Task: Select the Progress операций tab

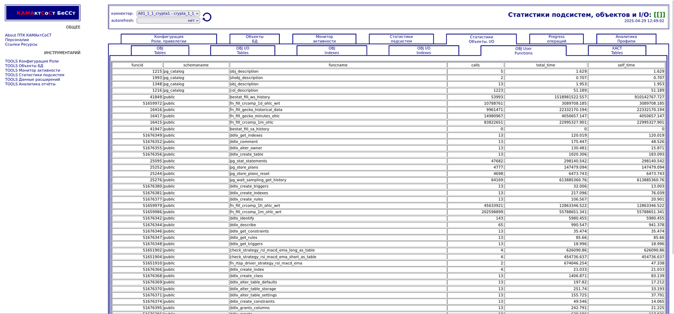Action: (556, 39)
